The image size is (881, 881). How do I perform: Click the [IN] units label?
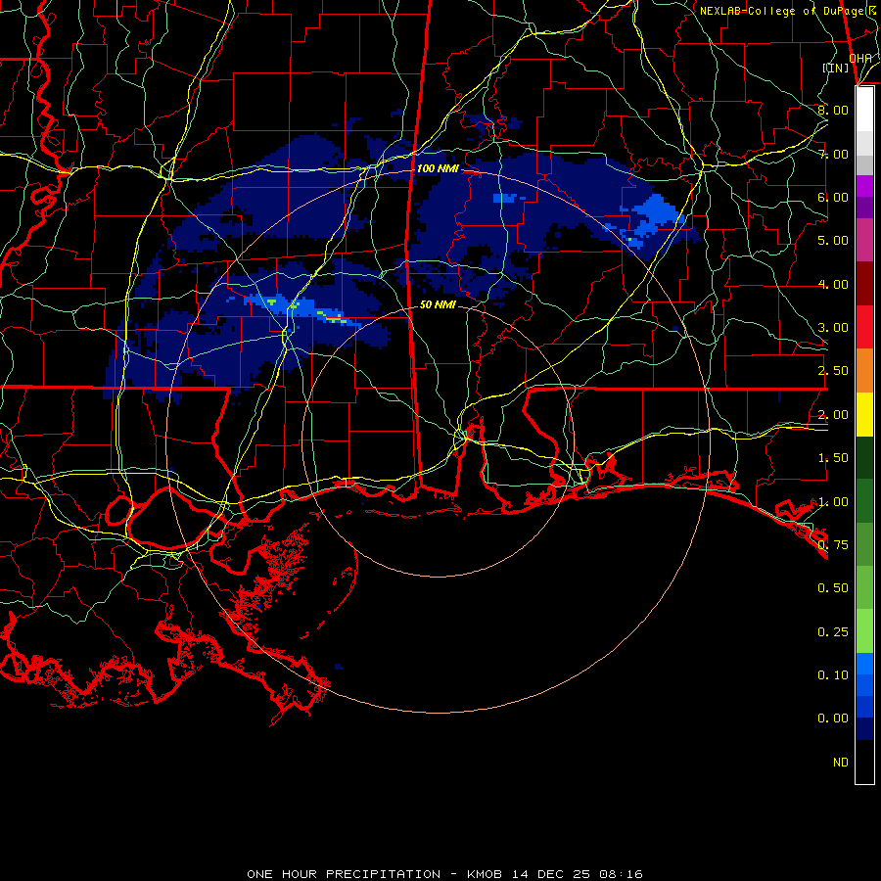[836, 68]
